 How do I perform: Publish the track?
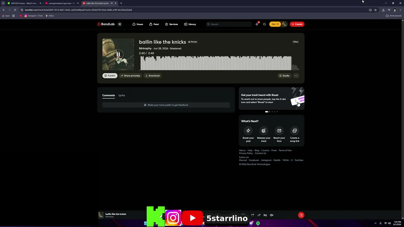click(x=110, y=76)
